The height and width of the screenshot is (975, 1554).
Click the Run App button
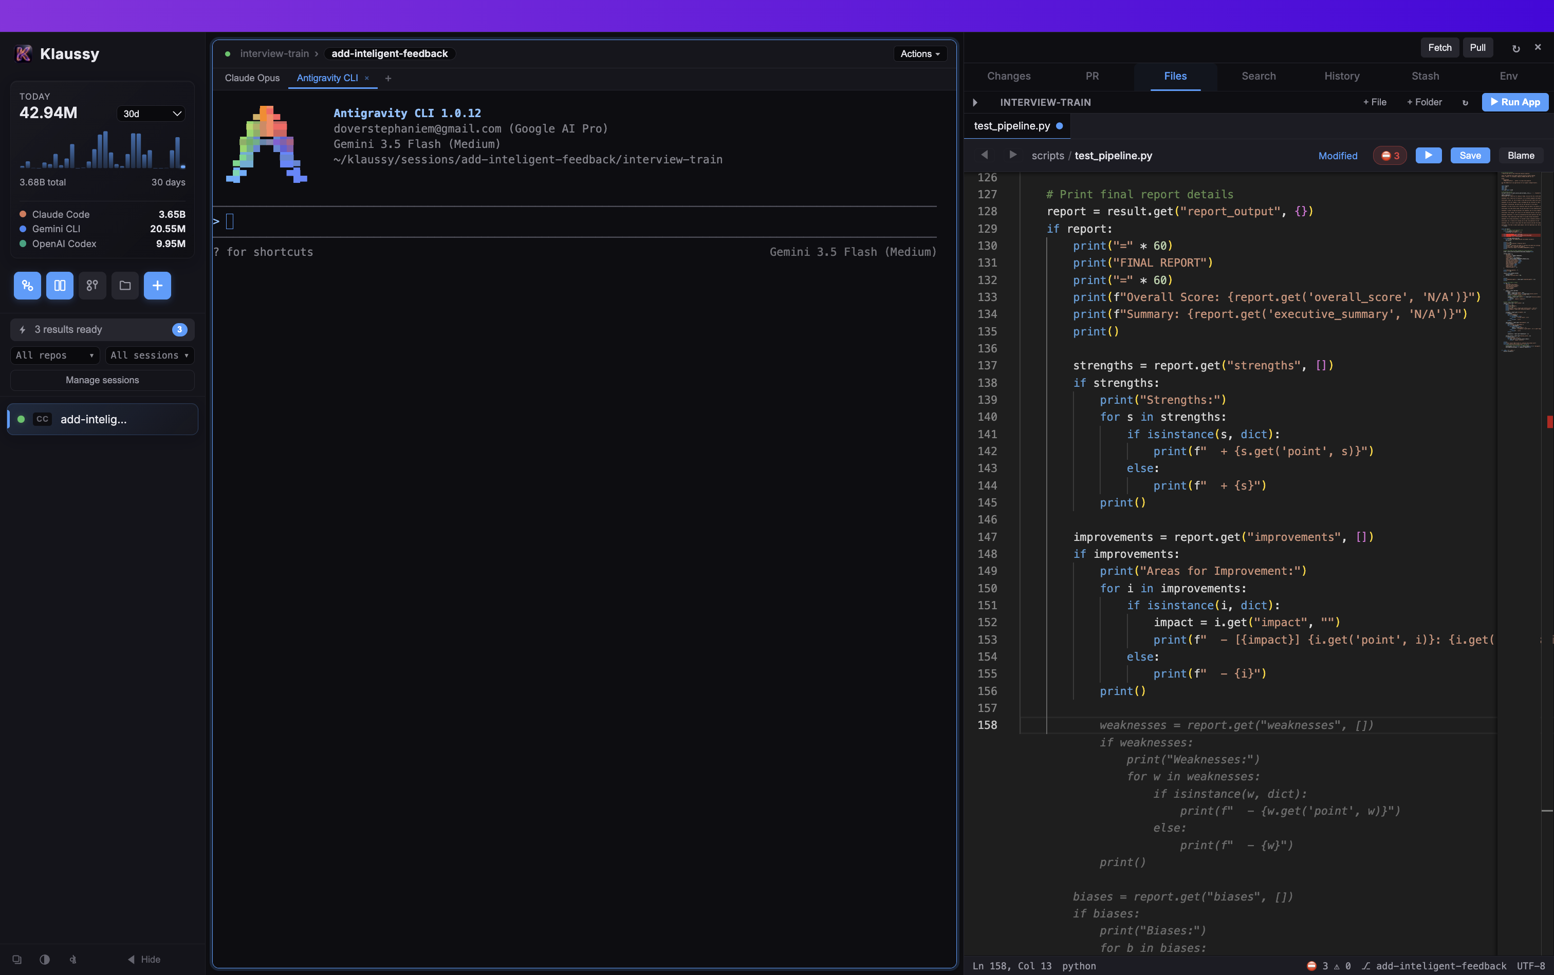pos(1515,102)
